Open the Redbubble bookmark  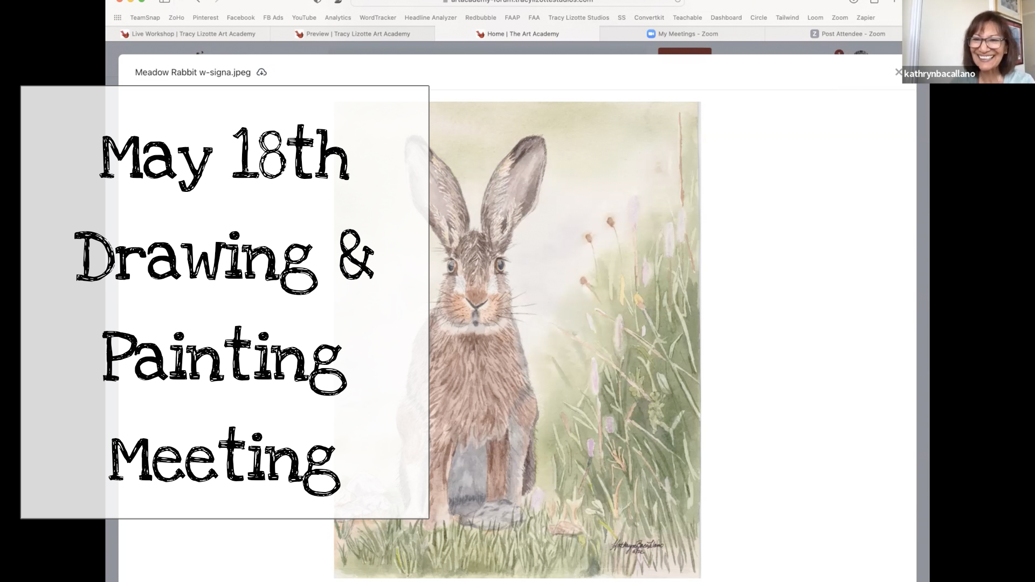click(x=481, y=18)
